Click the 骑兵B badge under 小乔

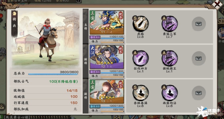(95, 106)
